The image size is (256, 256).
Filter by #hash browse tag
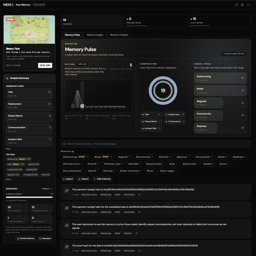point(222,157)
